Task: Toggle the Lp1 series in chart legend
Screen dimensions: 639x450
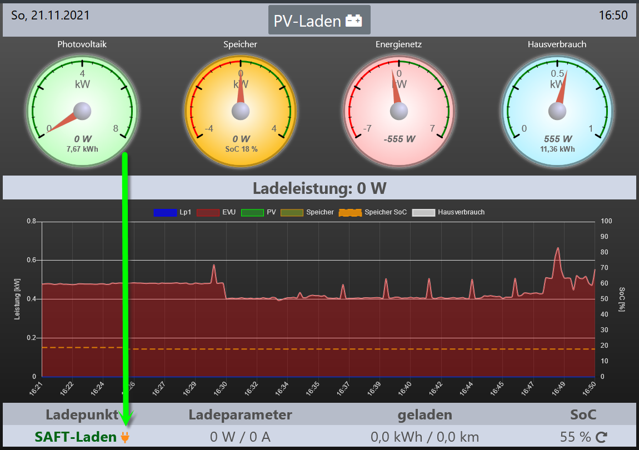Action: click(x=172, y=212)
